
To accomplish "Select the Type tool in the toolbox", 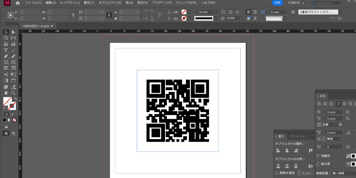I will click(x=6, y=50).
